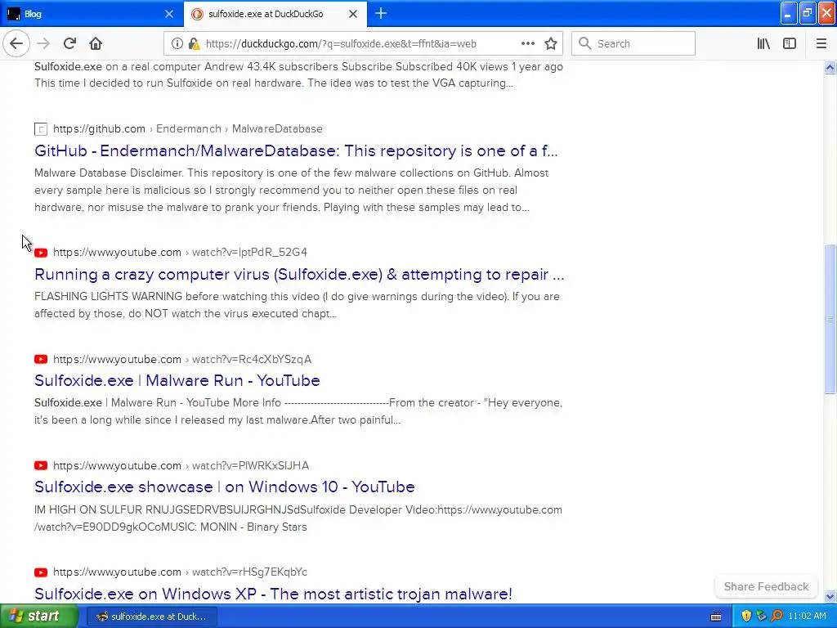
Task: Click the Safely Remove Hardware tray icon
Action: point(761,617)
